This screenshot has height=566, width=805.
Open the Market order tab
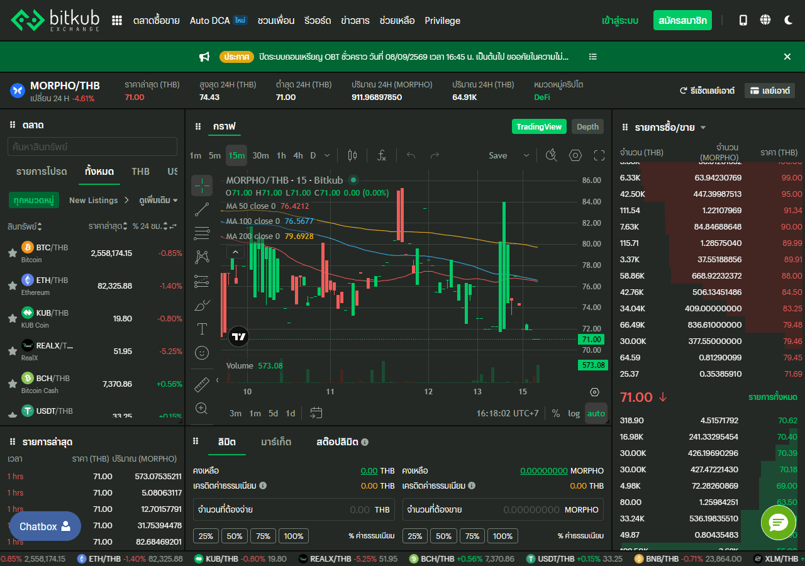click(x=276, y=441)
